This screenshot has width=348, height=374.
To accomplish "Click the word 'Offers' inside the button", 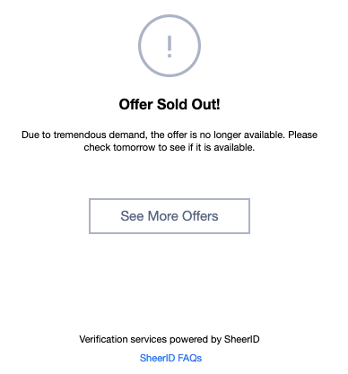I will point(200,216).
